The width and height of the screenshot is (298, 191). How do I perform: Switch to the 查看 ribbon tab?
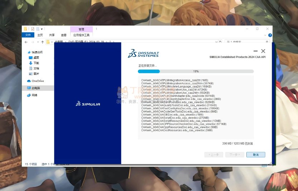click(x=64, y=35)
